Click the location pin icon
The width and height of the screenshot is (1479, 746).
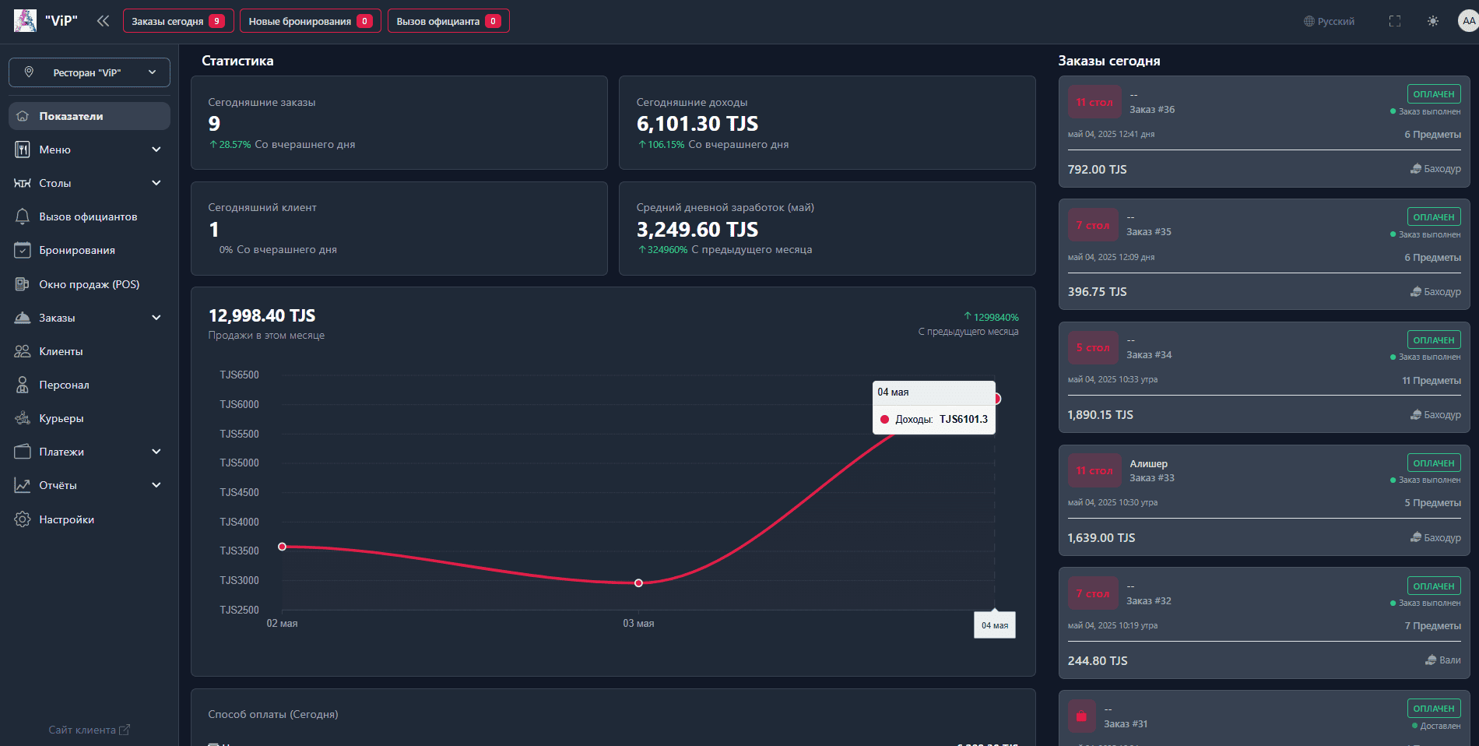(x=29, y=72)
